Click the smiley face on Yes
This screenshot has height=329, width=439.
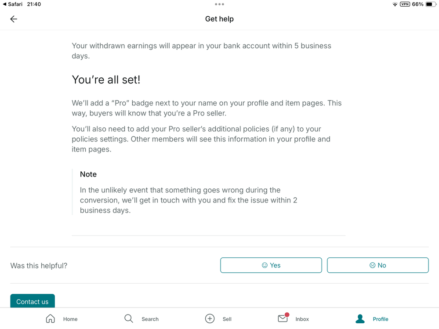[x=265, y=265]
